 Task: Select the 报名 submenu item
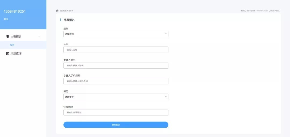[12, 45]
